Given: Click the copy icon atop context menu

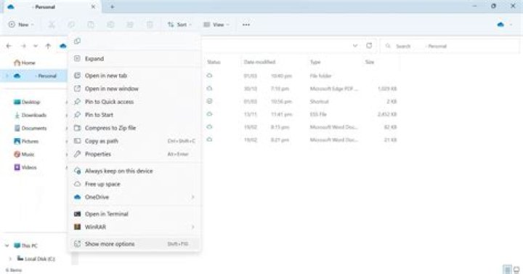Looking at the screenshot, I should point(78,41).
